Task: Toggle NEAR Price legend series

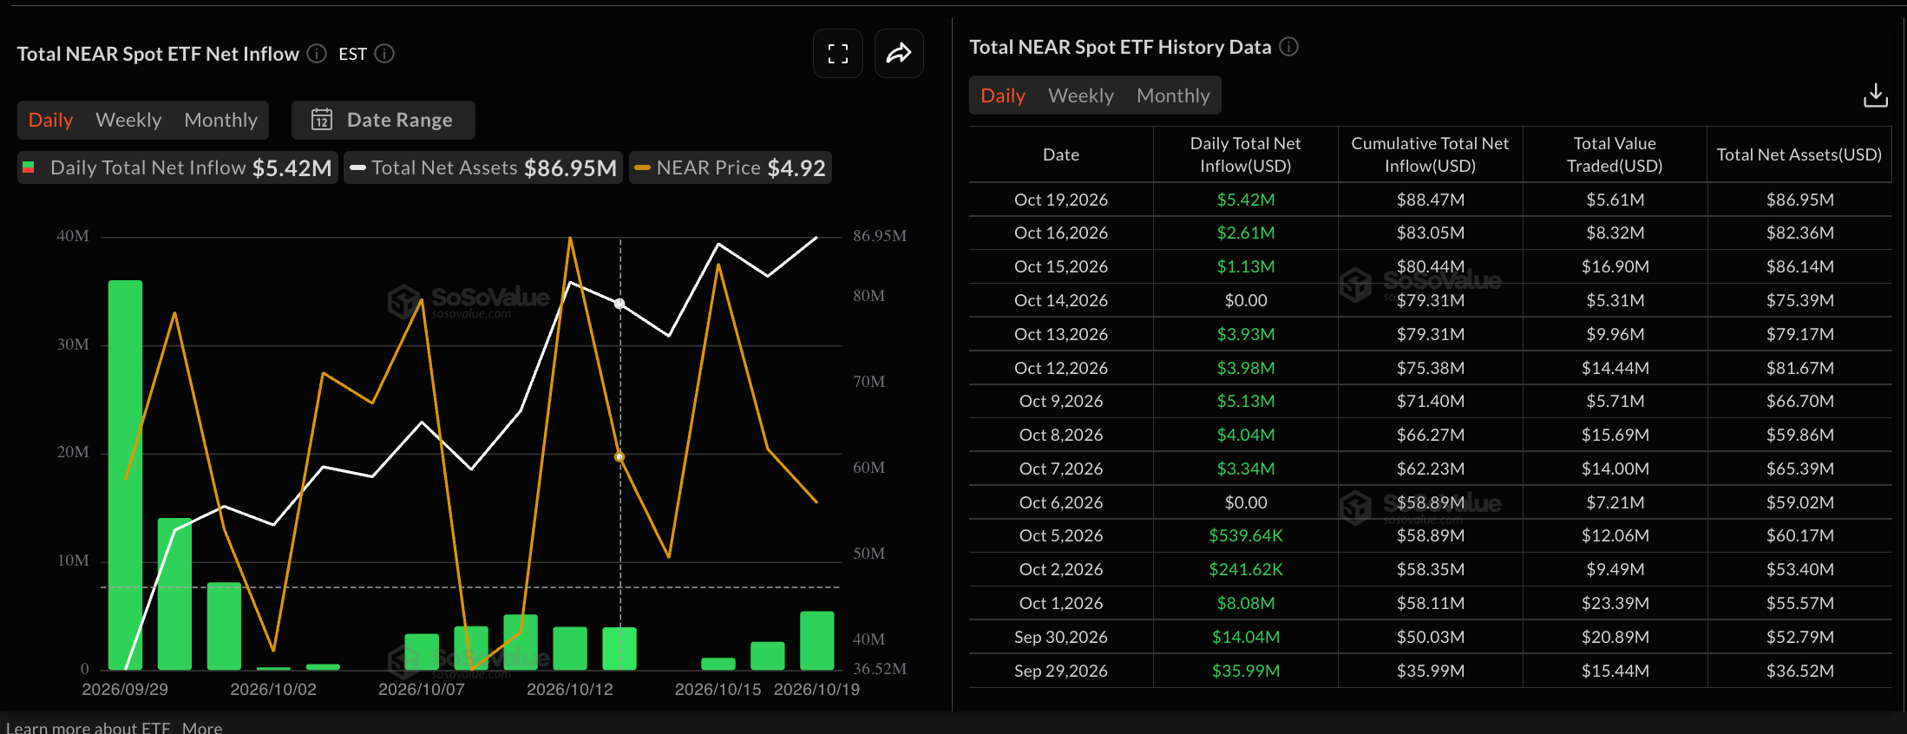Action: [730, 167]
